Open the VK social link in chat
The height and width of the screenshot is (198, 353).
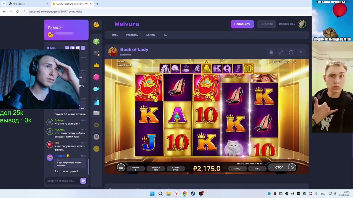click(x=67, y=48)
